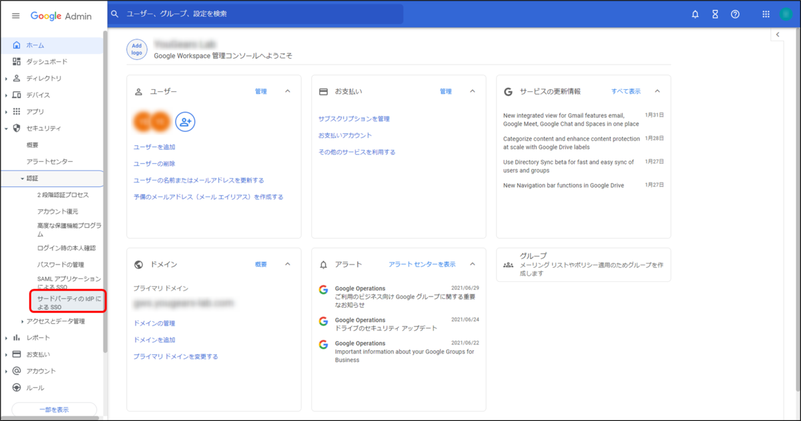The height and width of the screenshot is (421, 801).
Task: Open the hamburger main menu
Action: coord(16,15)
